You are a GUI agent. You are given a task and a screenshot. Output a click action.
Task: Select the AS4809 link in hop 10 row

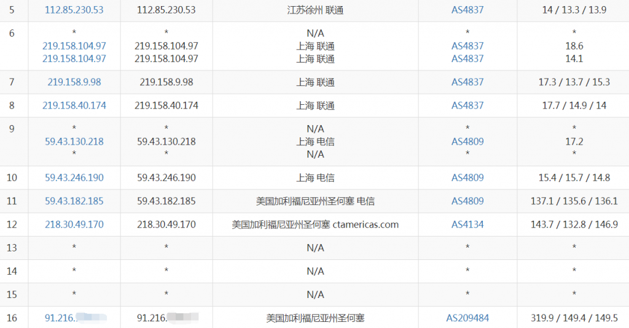(x=467, y=178)
